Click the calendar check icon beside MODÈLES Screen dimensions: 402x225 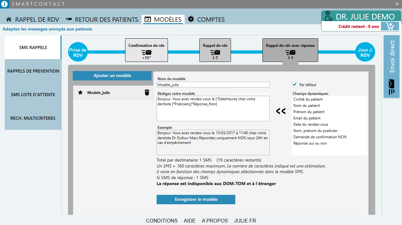pyautogui.click(x=147, y=19)
